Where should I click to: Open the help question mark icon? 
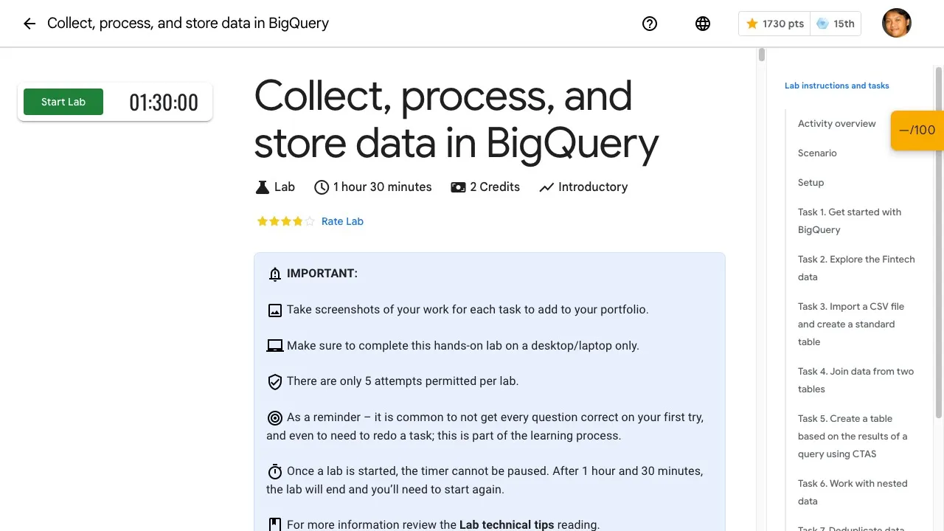coord(650,24)
